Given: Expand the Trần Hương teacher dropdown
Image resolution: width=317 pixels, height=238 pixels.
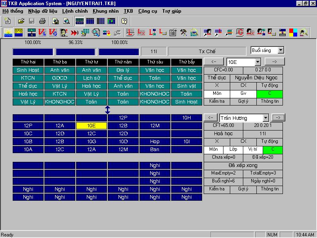Looking at the screenshot, I should point(265,118).
